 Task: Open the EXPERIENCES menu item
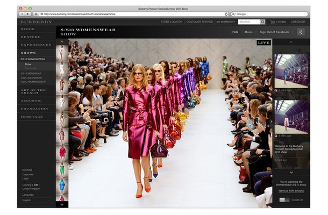[36, 45]
